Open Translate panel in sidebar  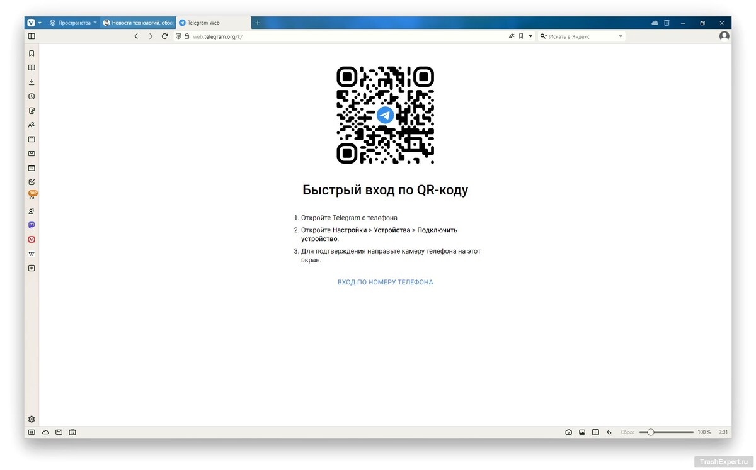(x=31, y=125)
